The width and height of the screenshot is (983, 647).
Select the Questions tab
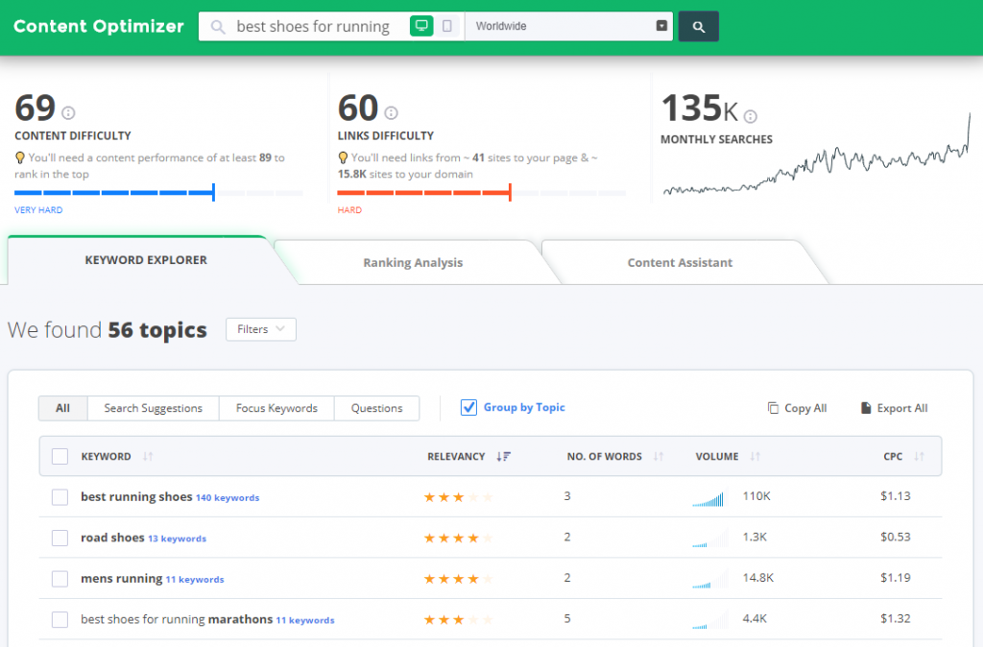click(x=376, y=408)
